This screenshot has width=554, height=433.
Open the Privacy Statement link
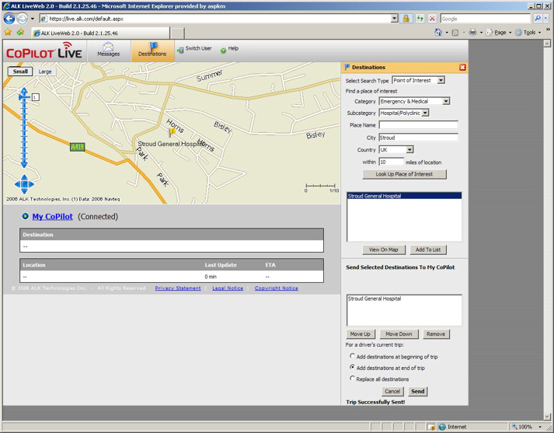click(178, 288)
